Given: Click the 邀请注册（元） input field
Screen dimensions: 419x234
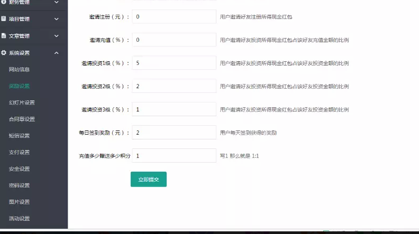Looking at the screenshot, I should coord(174,17).
